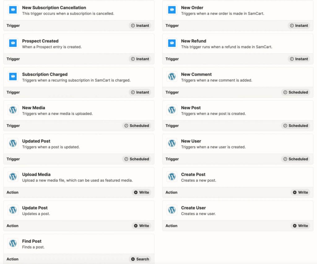This screenshot has height=264, width=317.
Task: Click the Instant badge on New Order
Action: coord(299,25)
